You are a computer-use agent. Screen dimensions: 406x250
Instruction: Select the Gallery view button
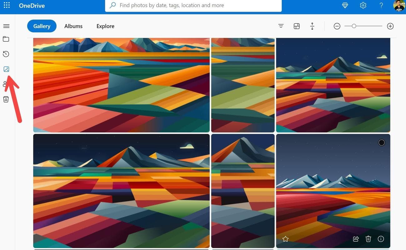click(42, 26)
